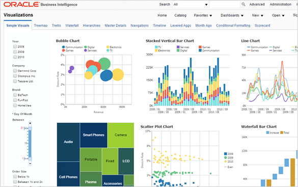Check the Stockplus Inc. company filter
Image resolution: width=298 pixels, height=187 pixels.
pos(15,76)
